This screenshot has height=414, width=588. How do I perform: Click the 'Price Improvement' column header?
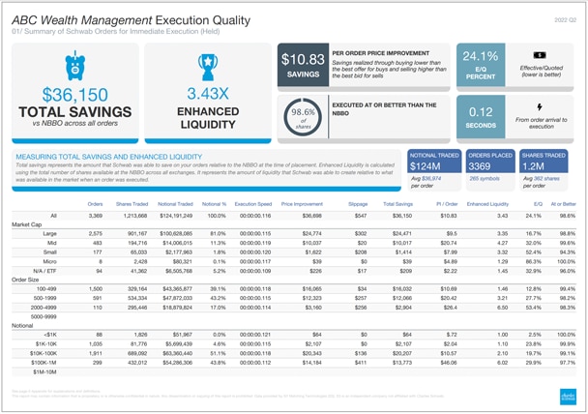[x=302, y=204]
